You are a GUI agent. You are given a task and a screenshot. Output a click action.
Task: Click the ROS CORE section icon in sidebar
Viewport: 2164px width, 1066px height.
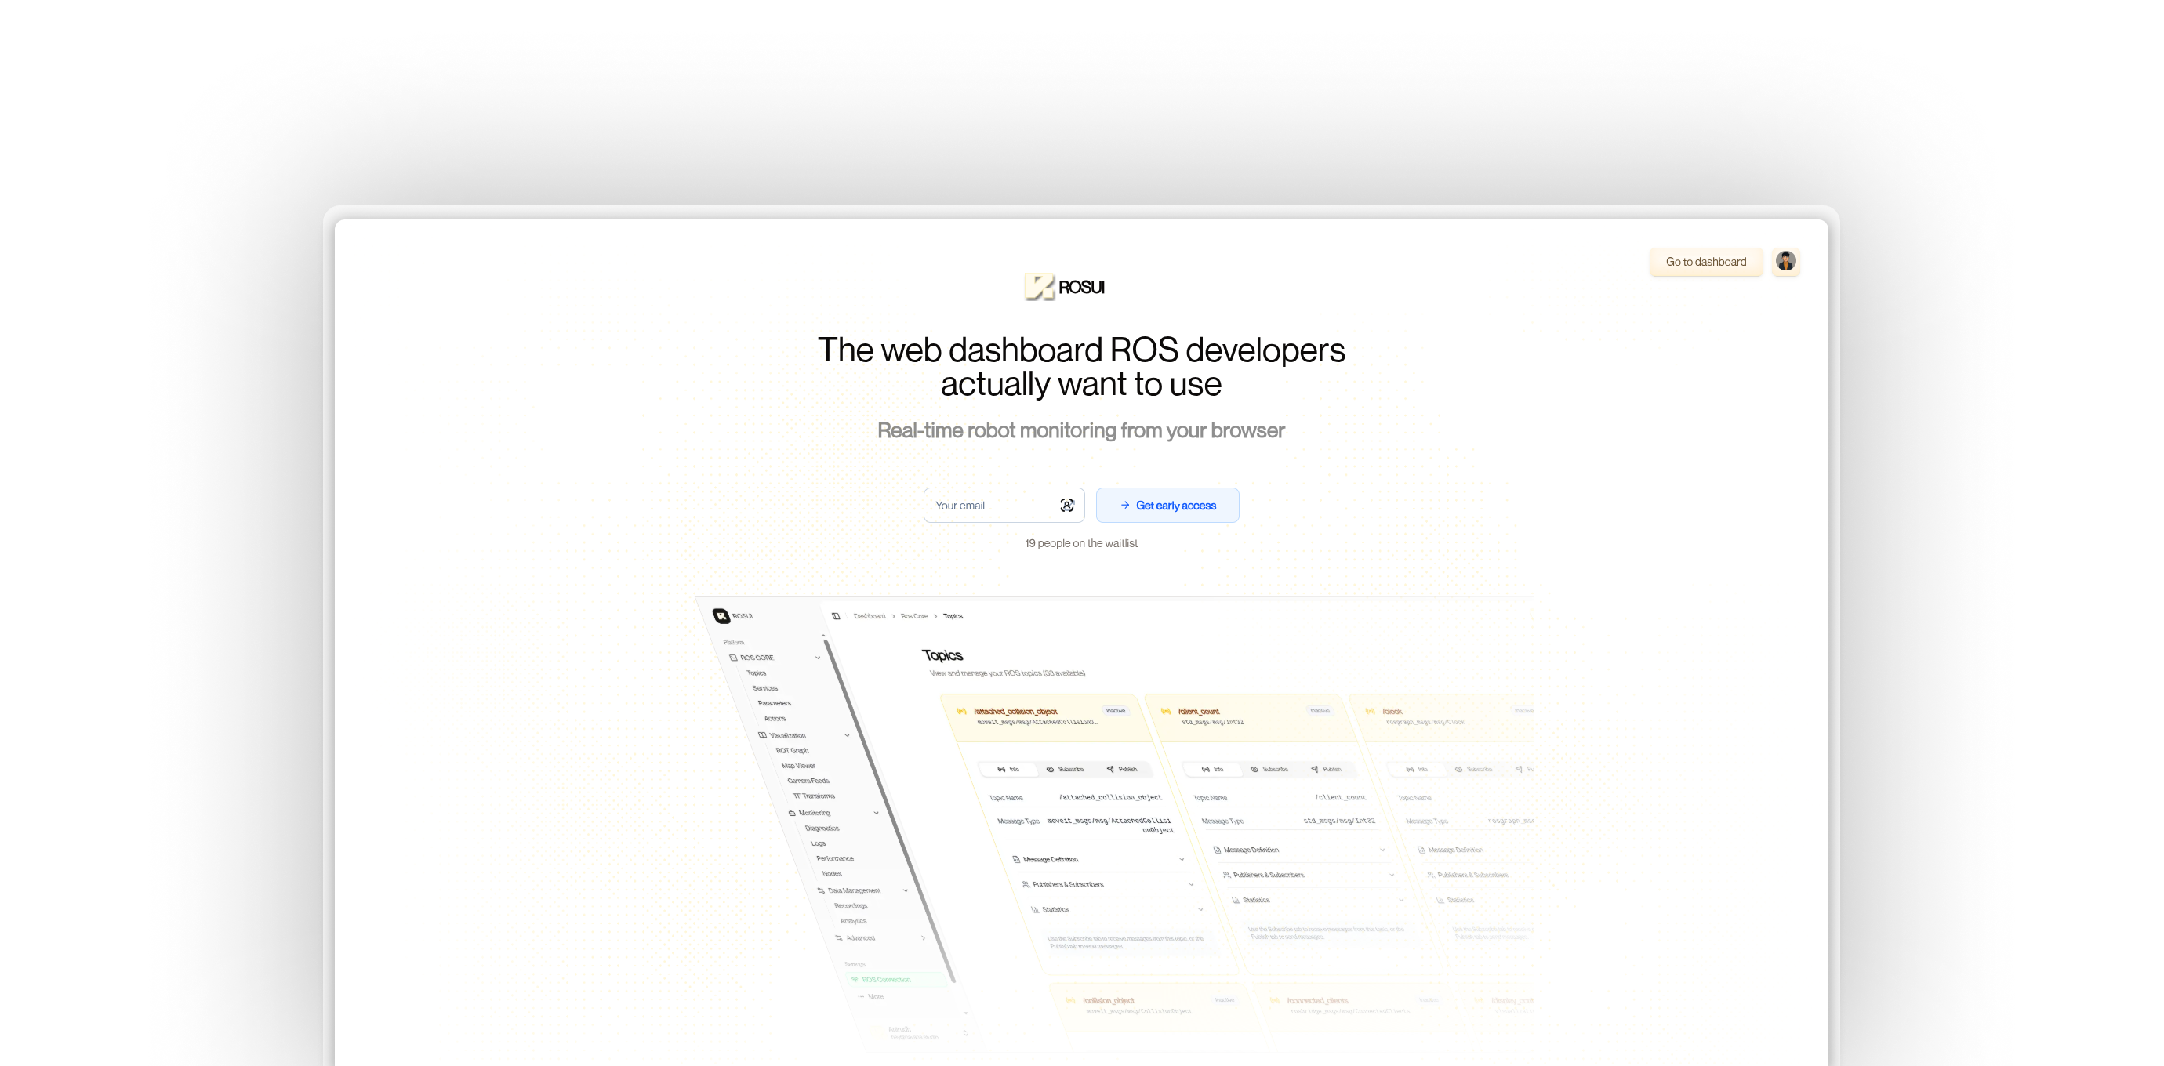733,658
